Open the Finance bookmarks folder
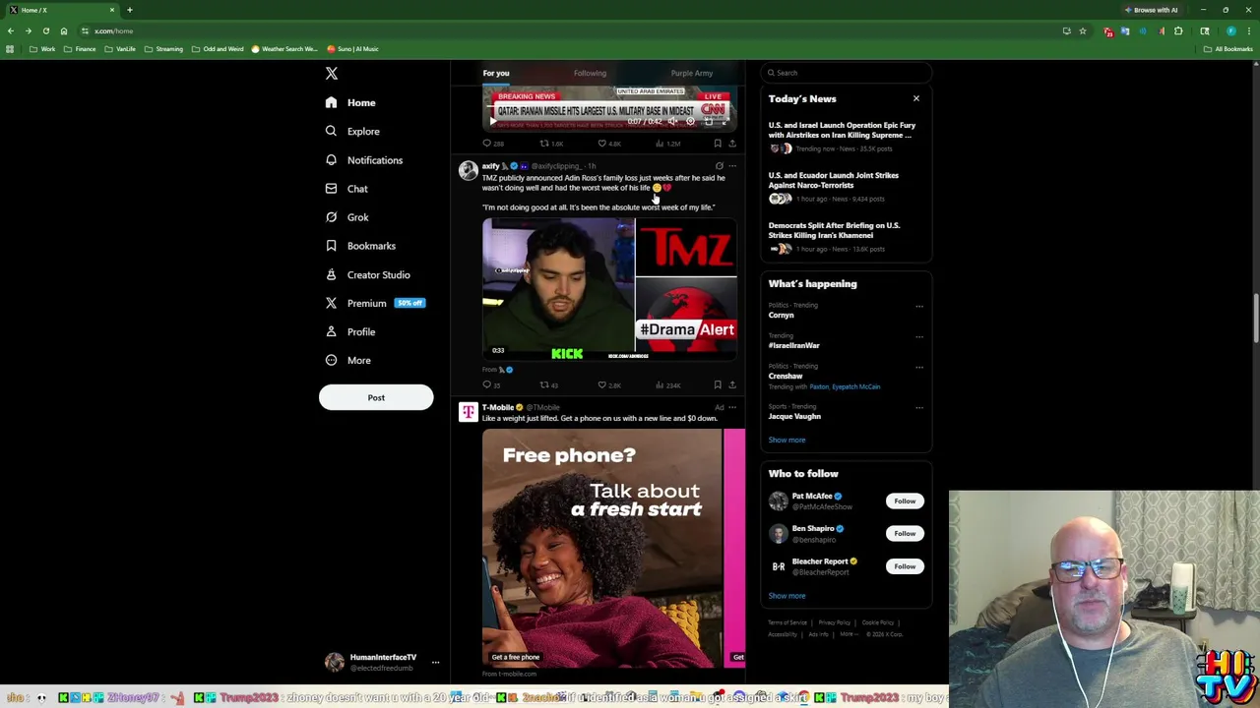Viewport: 1260px width, 708px height. tap(81, 49)
